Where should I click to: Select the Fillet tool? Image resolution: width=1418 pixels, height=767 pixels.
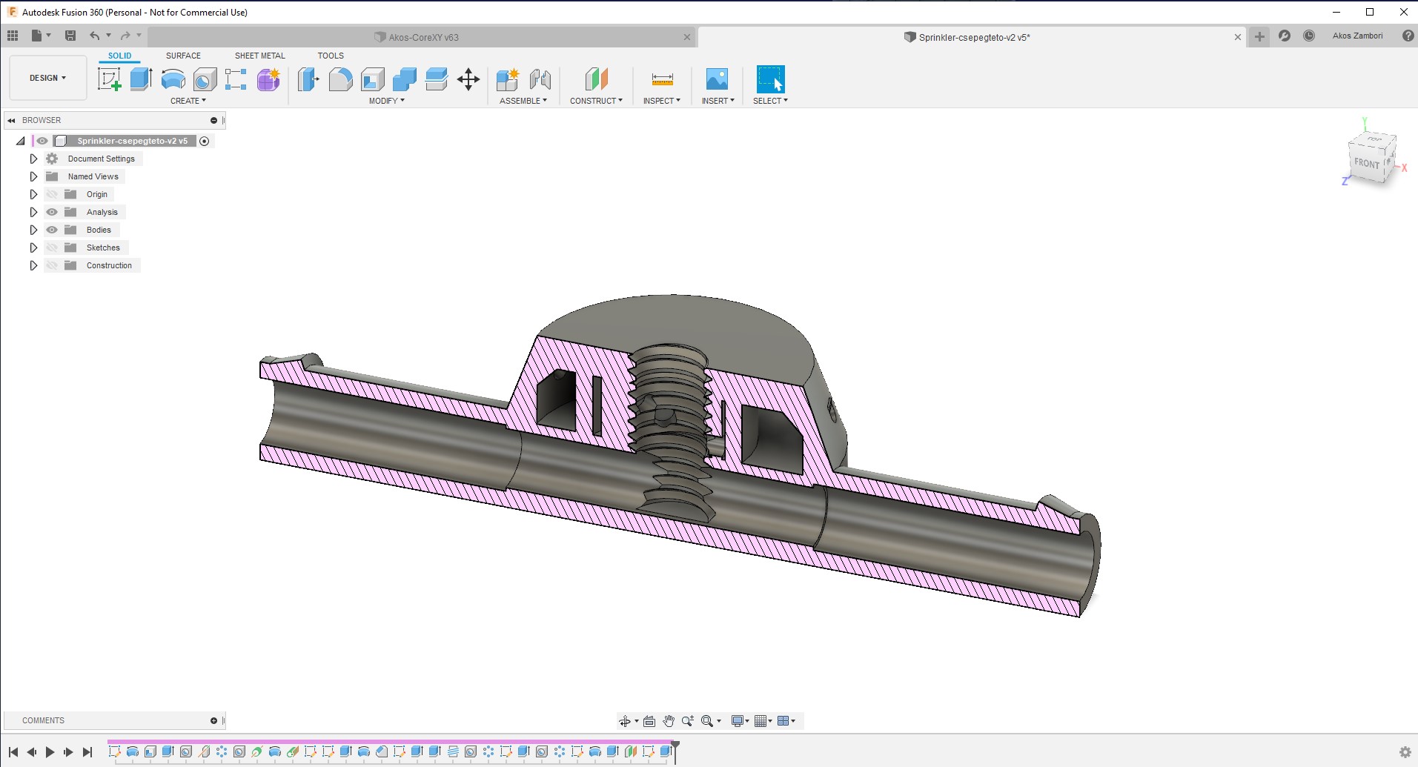(x=340, y=79)
